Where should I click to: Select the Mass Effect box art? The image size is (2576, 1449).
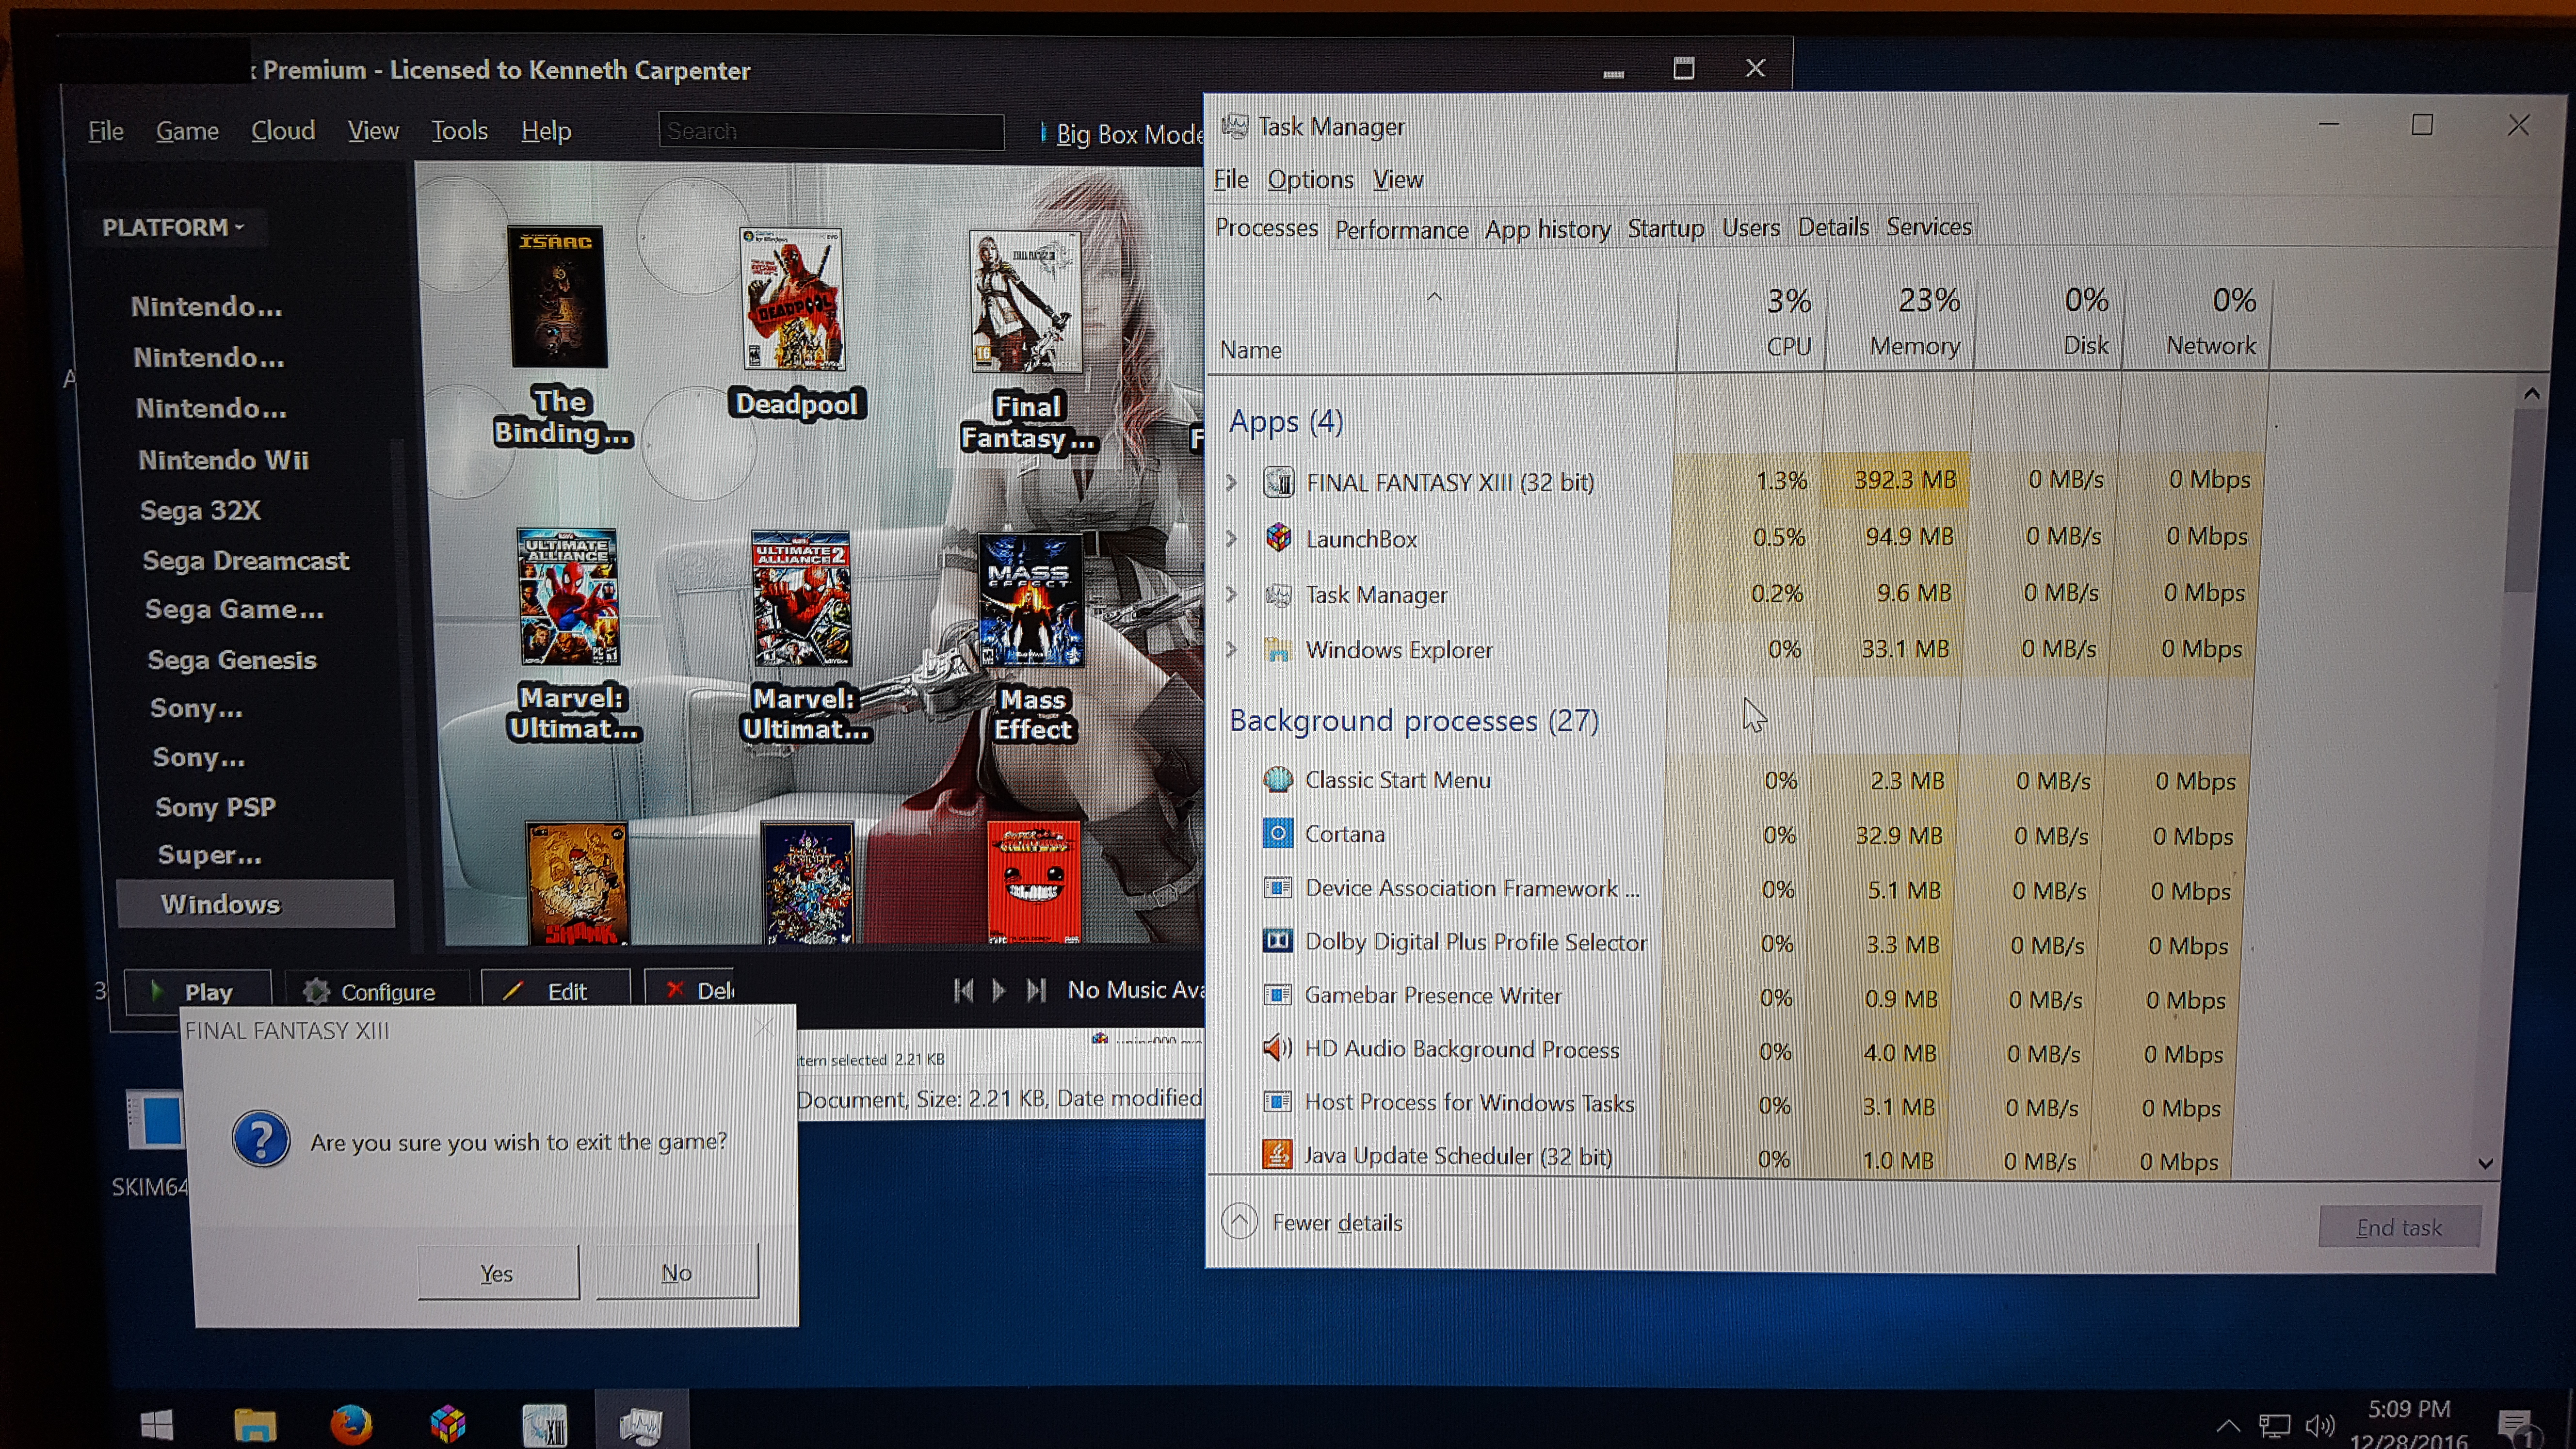click(1030, 600)
